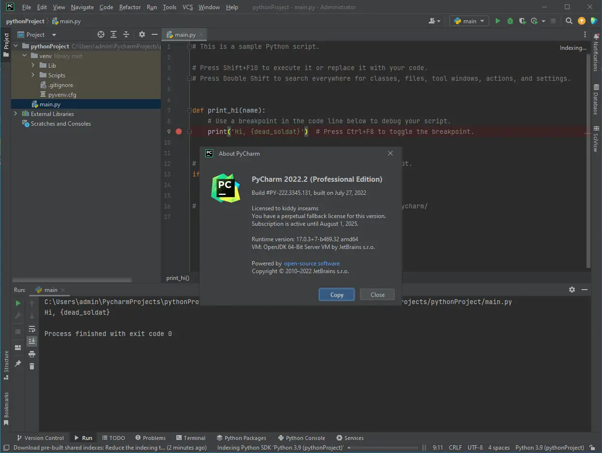Toggle Soft-Wrap in Run console

tap(32, 329)
